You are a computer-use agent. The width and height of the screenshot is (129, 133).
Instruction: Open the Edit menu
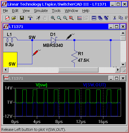coord(15,11)
